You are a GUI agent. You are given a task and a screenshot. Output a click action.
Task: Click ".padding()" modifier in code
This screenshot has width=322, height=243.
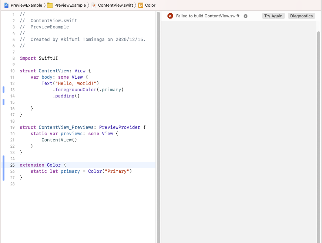point(66,96)
